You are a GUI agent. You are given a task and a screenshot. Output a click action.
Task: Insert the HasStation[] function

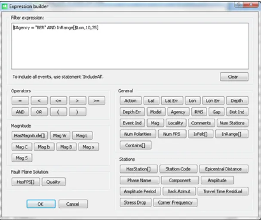(x=138, y=169)
